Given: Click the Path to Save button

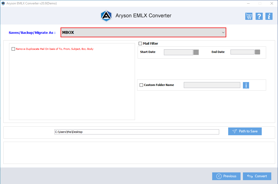Looking at the screenshot, I should click(245, 131).
